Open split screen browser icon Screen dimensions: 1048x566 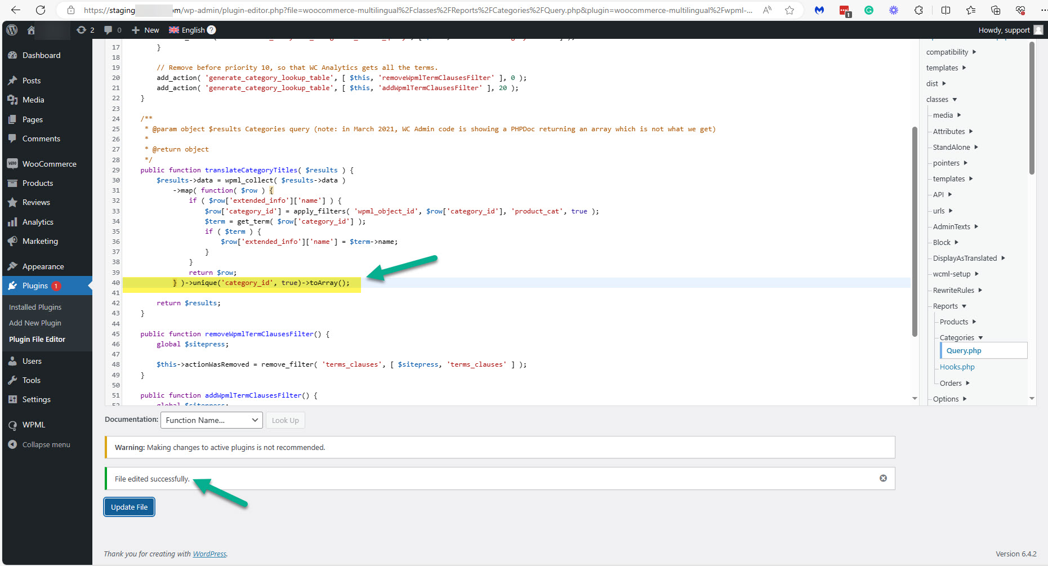[x=946, y=10]
